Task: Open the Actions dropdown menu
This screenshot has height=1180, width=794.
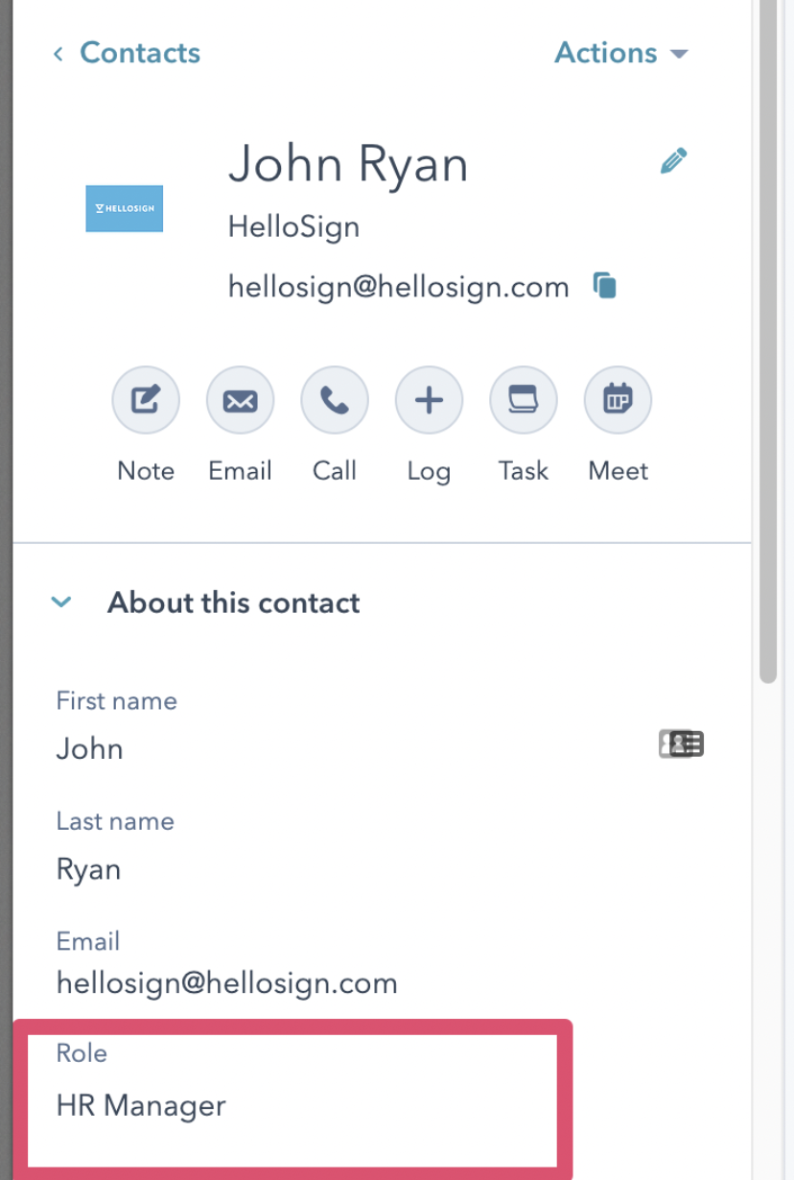Action: [x=621, y=53]
